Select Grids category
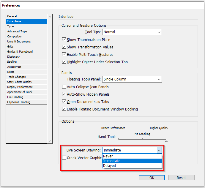Screen dimensions: 205x188 (26, 47)
